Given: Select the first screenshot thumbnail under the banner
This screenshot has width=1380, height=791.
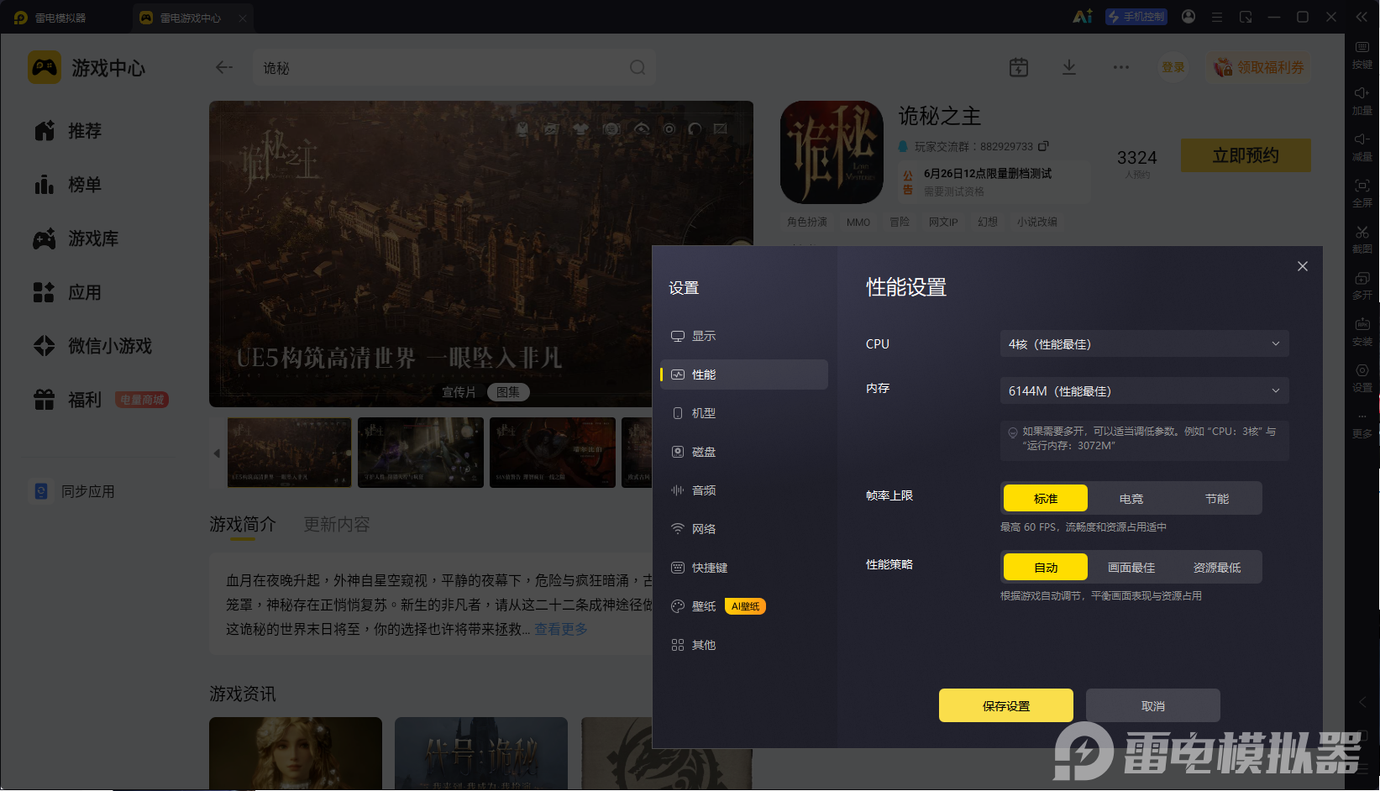Looking at the screenshot, I should (x=290, y=453).
